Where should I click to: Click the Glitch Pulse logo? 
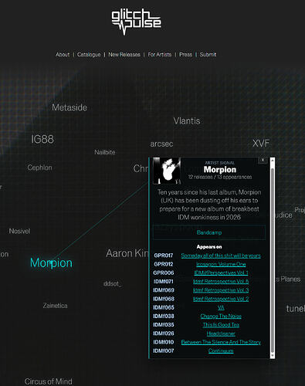click(x=137, y=22)
